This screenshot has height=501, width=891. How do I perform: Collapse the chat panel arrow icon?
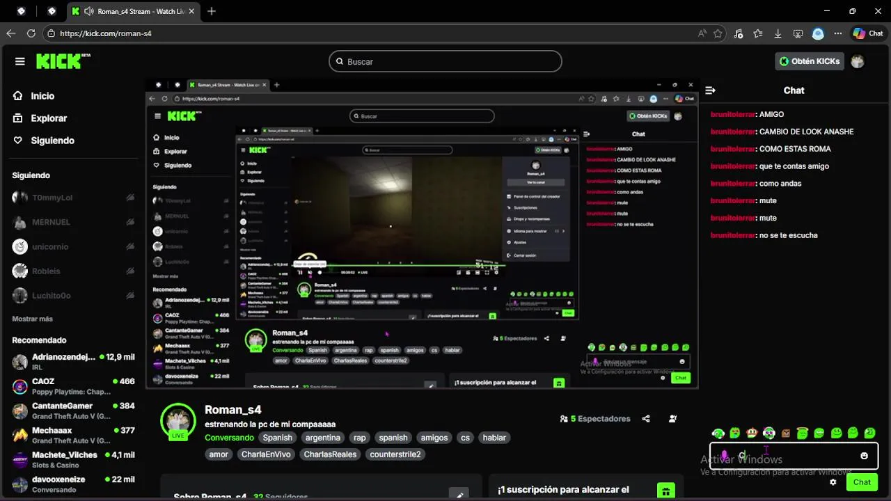point(711,90)
